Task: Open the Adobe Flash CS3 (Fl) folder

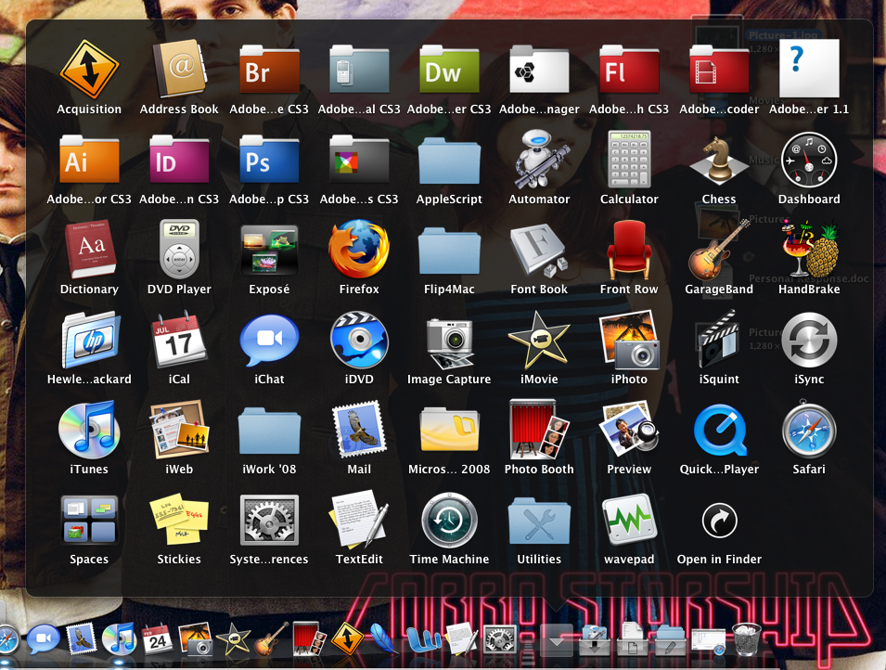Action: [x=629, y=69]
